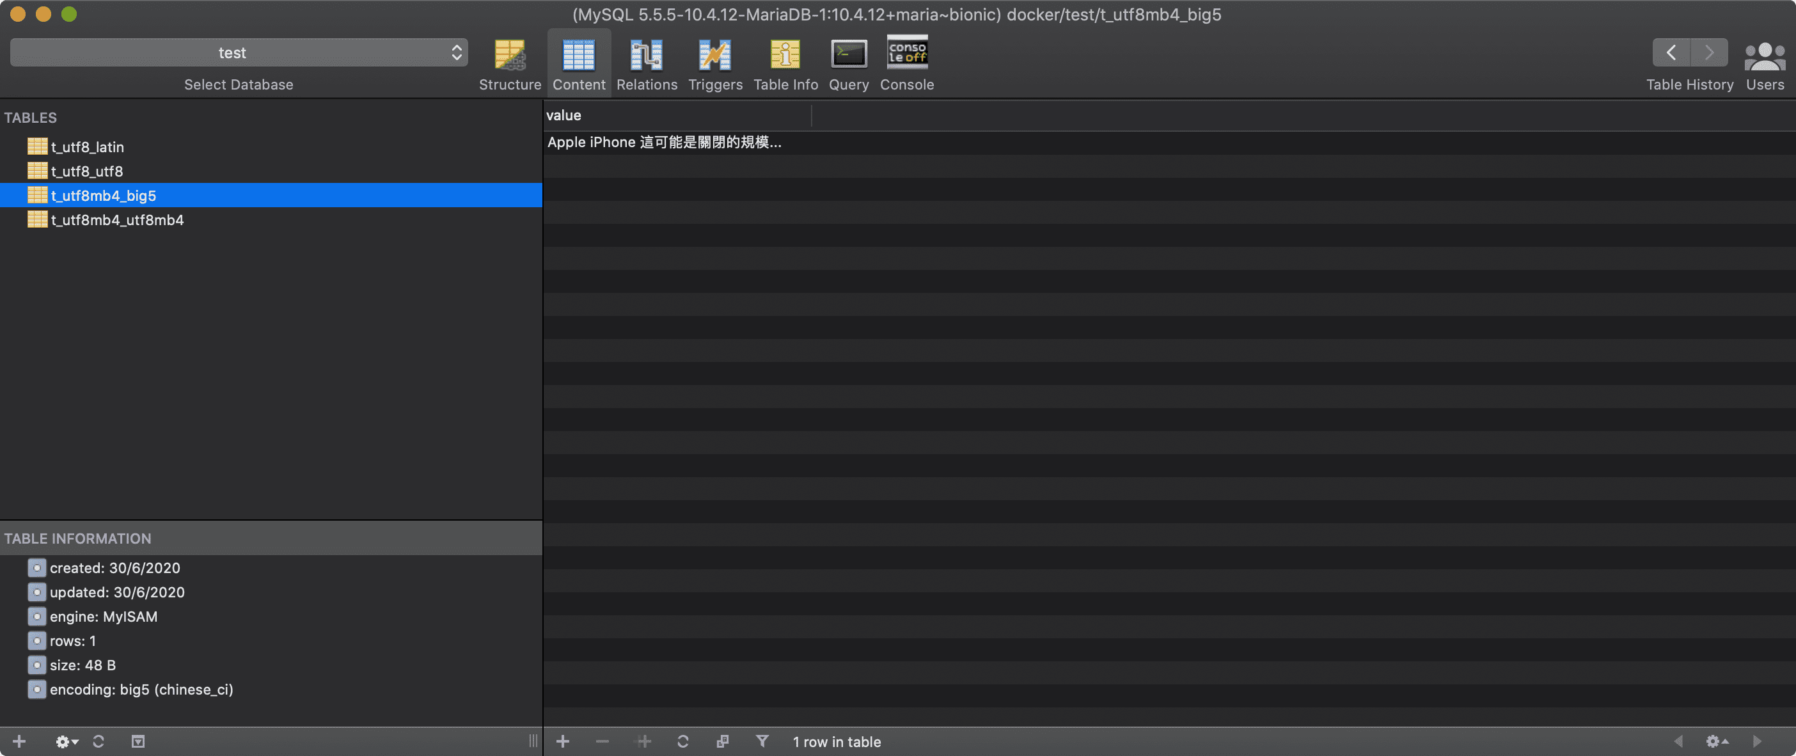Refresh the table content with the reload icon
The image size is (1796, 756).
[x=683, y=741]
